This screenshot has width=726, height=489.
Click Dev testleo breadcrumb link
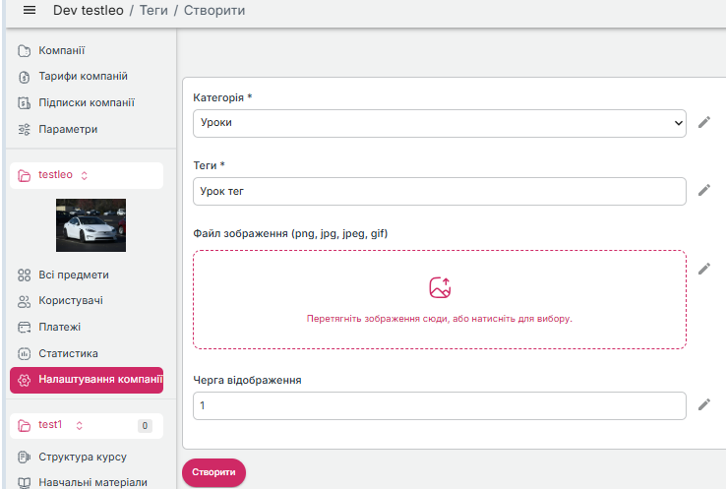(91, 11)
